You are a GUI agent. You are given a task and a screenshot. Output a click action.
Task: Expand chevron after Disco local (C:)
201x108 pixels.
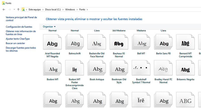[x=63, y=10]
